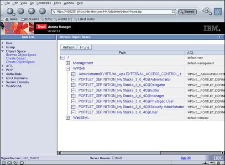Screen dimensions: 225x165
Task: Expand the WebSEAL node in object tree
Action: [68, 117]
